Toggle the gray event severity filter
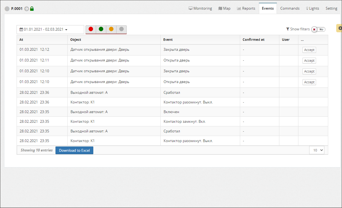Image resolution: width=342 pixels, height=208 pixels. (121, 29)
